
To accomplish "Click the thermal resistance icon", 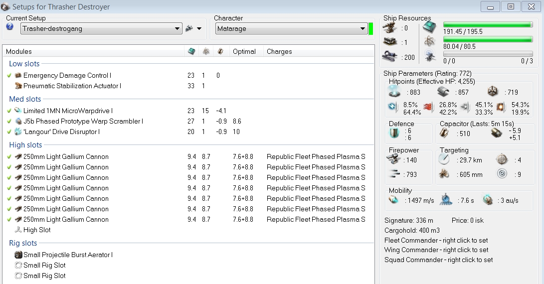I will 429,107.
